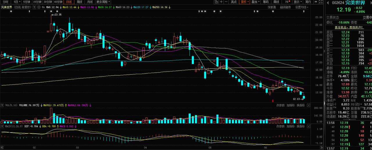Zoom in chart with plus icon

221,2
